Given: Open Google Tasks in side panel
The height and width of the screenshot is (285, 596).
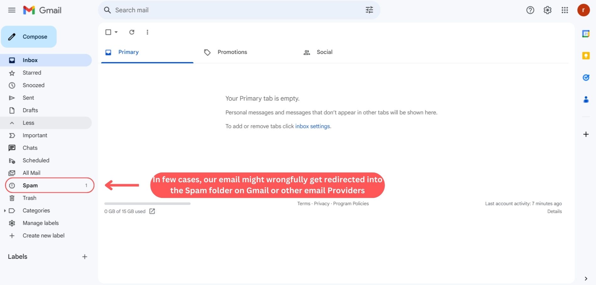Looking at the screenshot, I should (x=586, y=78).
